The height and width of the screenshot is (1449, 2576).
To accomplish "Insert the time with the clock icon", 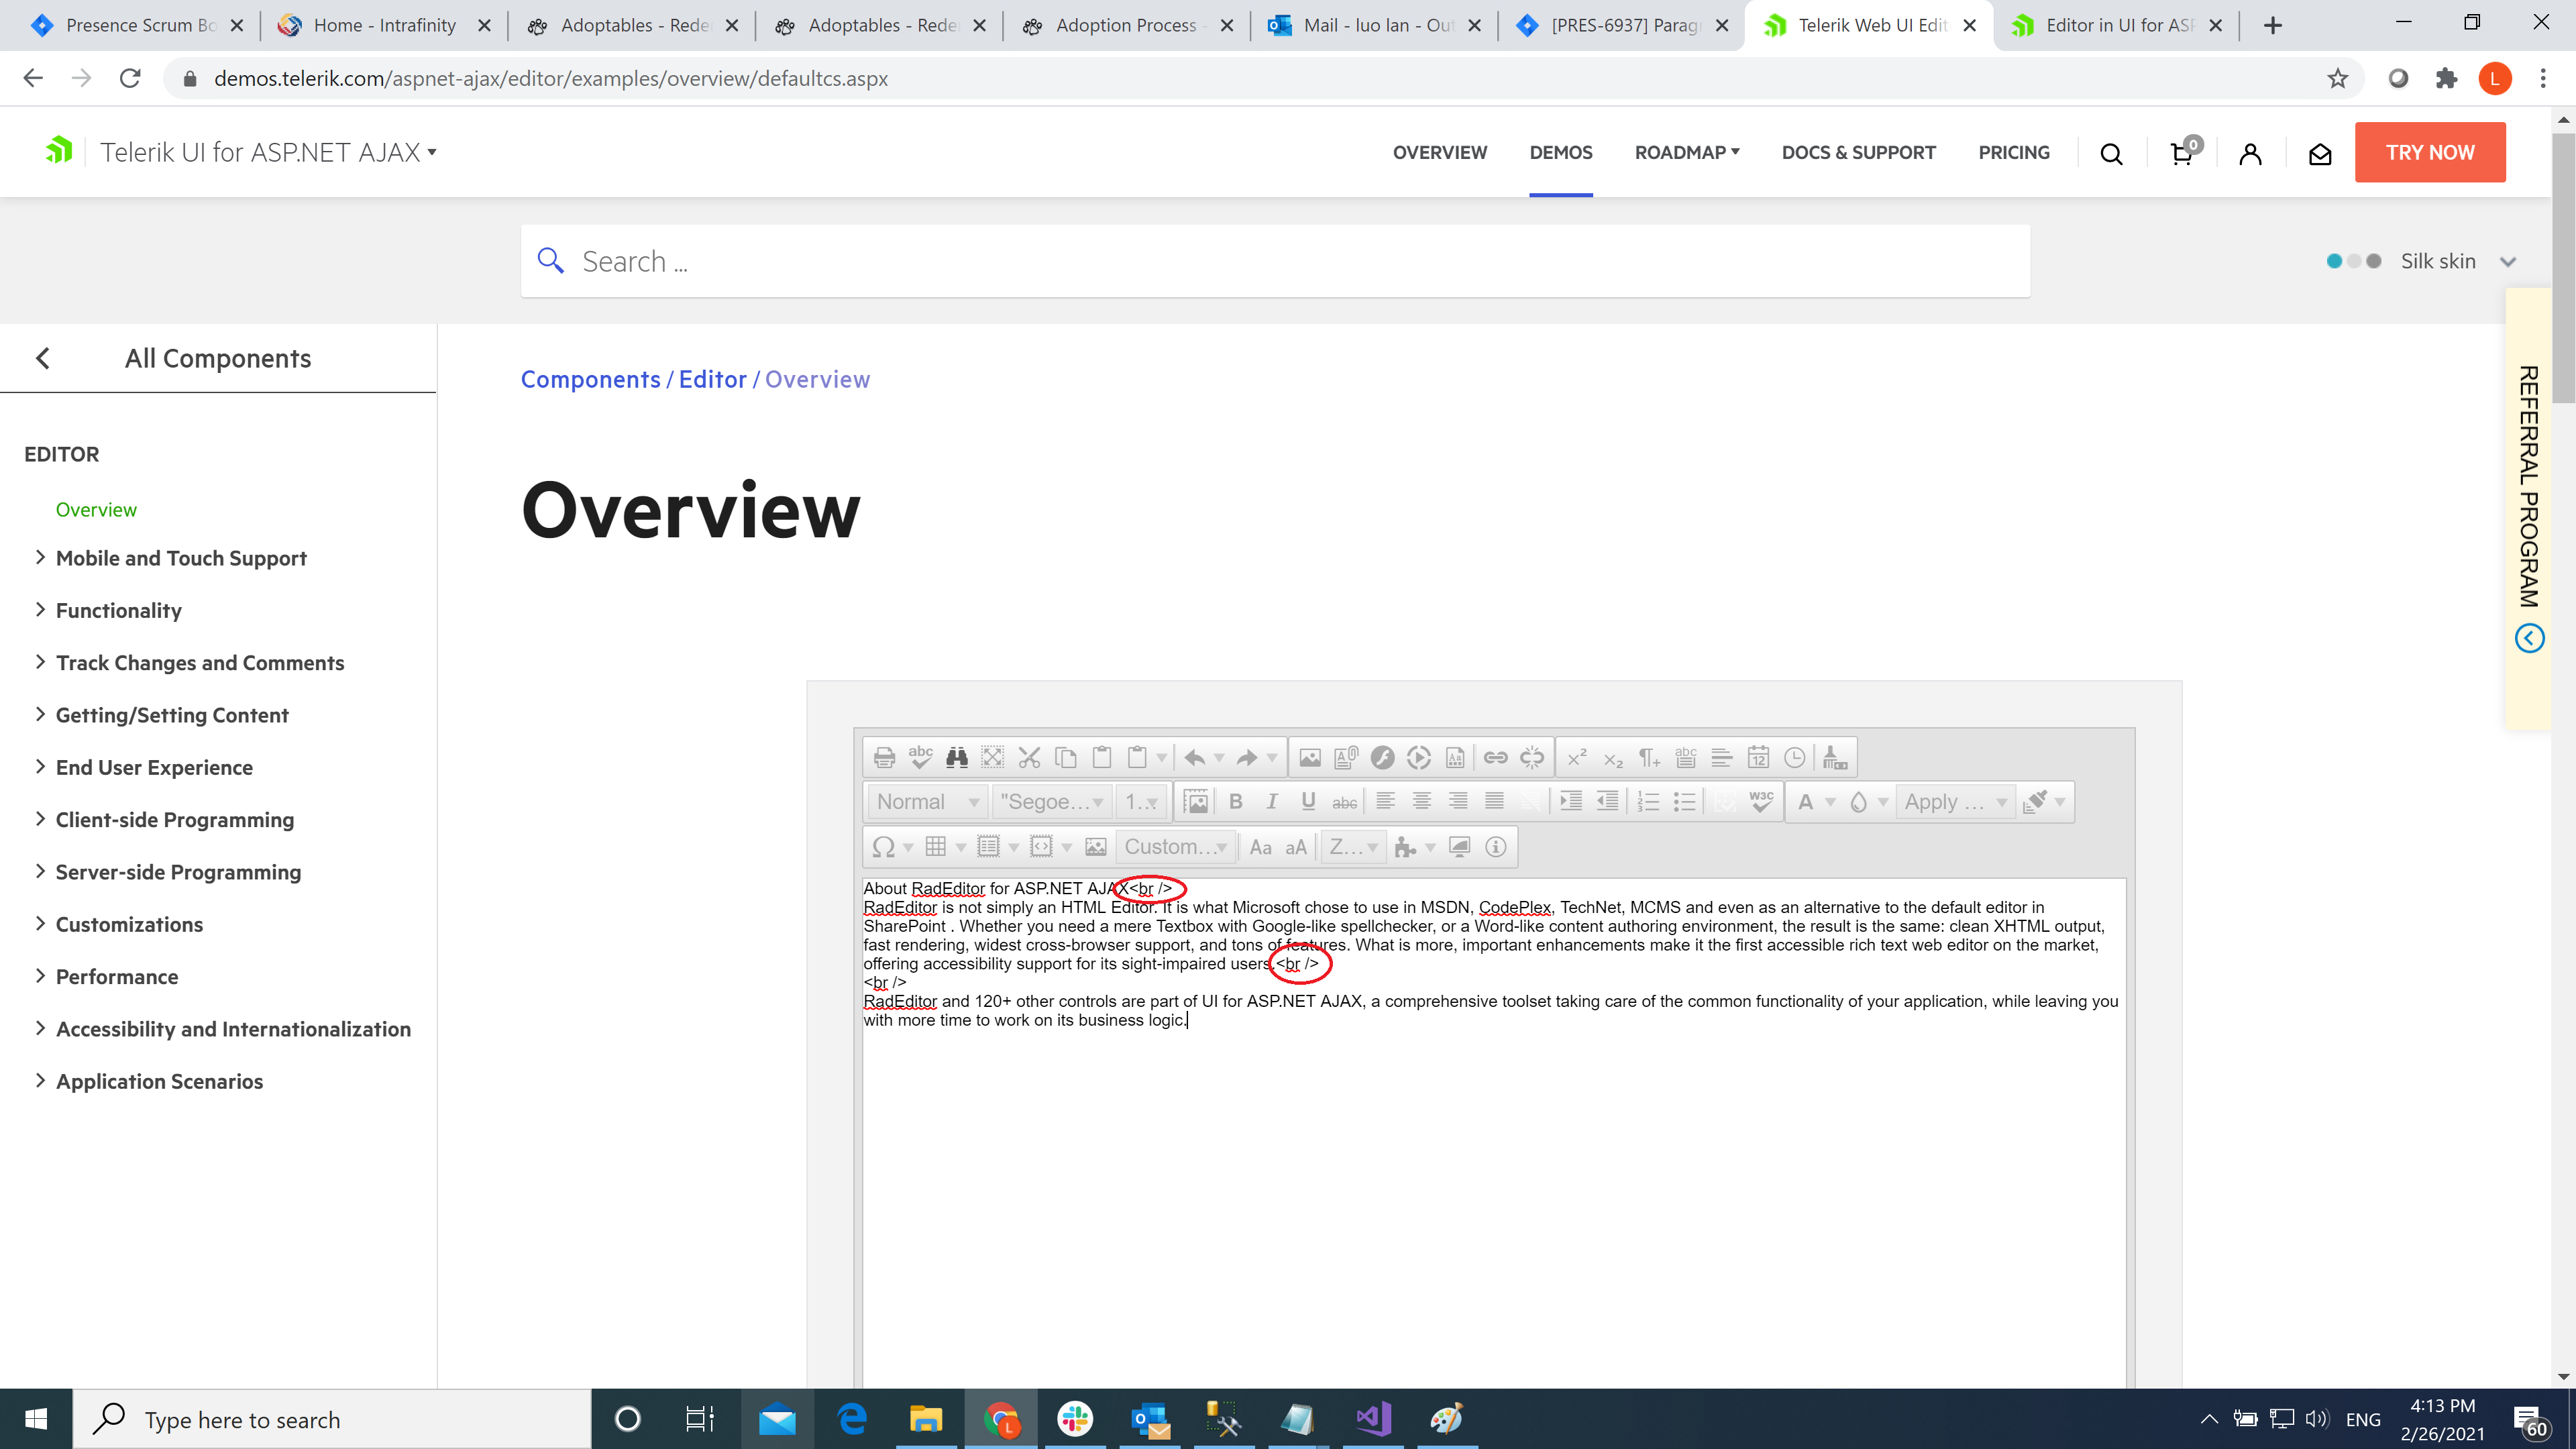I will click(x=1795, y=757).
